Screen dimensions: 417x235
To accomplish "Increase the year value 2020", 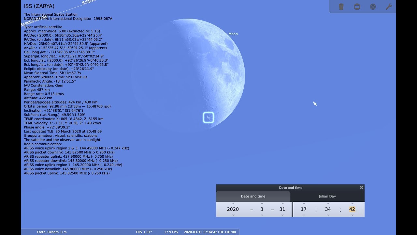I will [x=233, y=203].
